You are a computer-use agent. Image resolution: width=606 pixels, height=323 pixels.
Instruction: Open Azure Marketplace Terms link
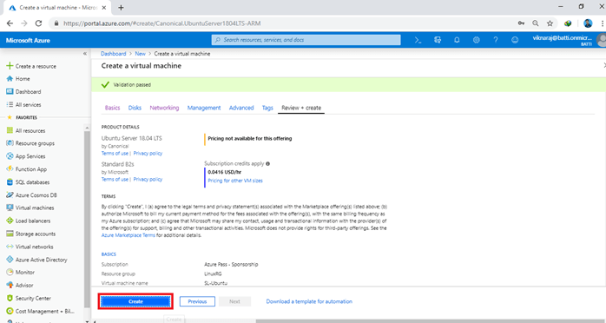click(128, 235)
